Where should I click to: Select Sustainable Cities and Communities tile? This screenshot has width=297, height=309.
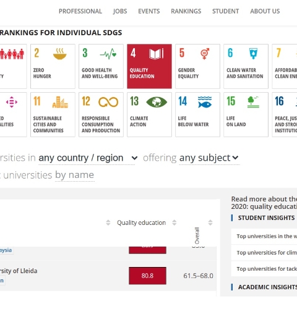tap(53, 114)
